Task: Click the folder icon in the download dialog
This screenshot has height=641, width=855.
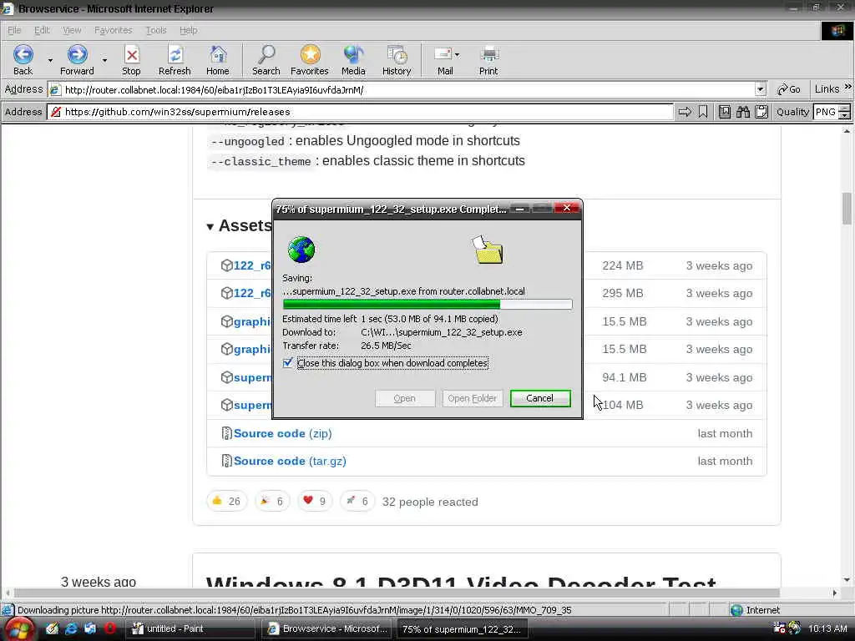Action: (x=488, y=250)
